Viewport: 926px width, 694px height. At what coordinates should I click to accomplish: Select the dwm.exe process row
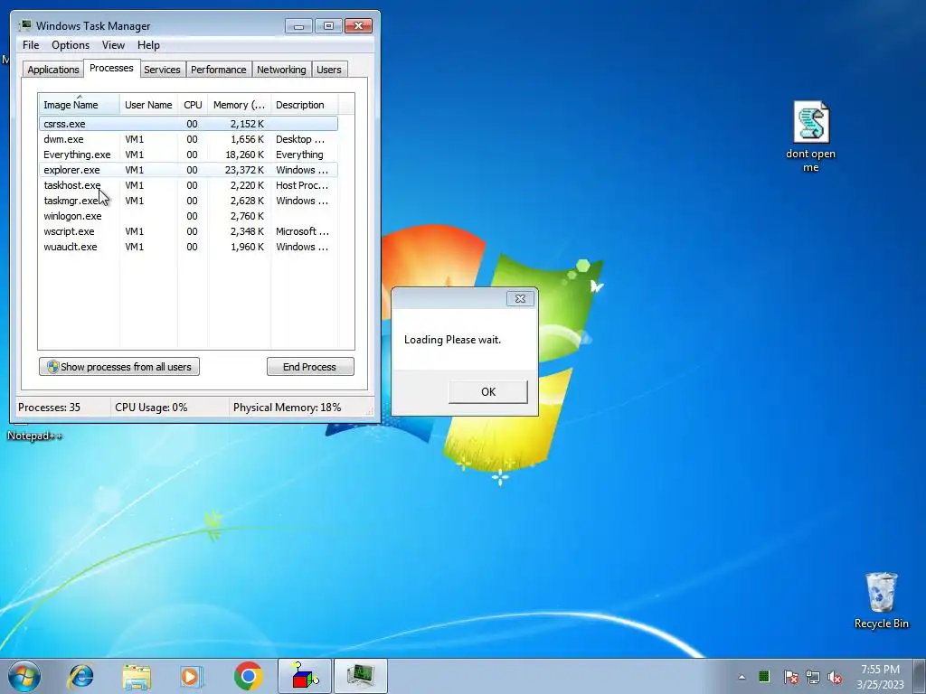click(x=188, y=139)
